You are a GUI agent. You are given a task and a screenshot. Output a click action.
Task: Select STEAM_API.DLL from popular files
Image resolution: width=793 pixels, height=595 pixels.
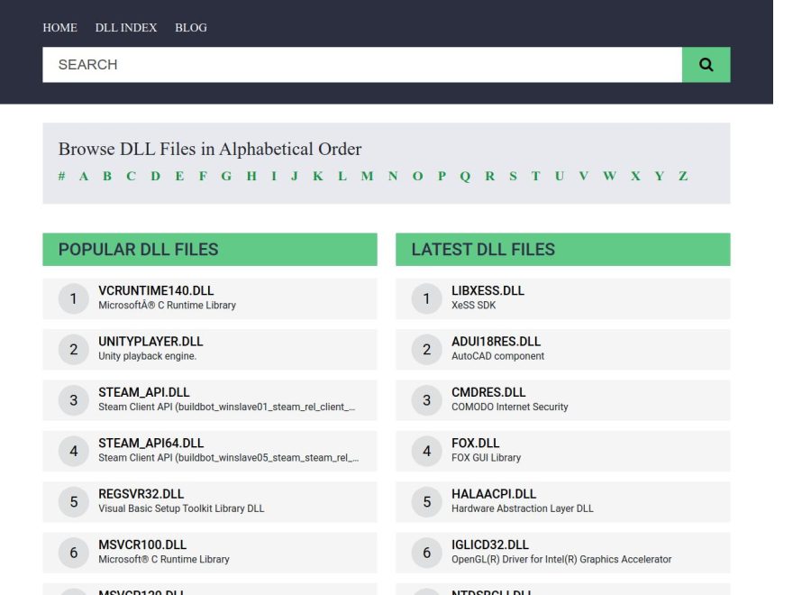pos(144,393)
